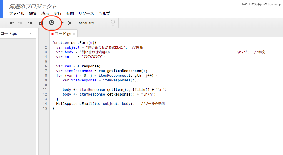
Task: Open the 表示 menu
Action: tap(45, 13)
